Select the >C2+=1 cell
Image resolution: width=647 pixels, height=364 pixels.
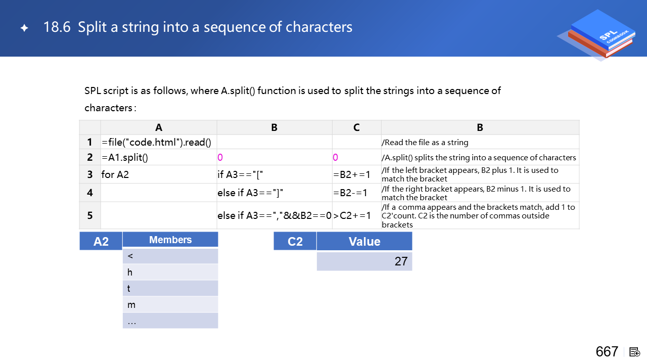pyautogui.click(x=356, y=215)
